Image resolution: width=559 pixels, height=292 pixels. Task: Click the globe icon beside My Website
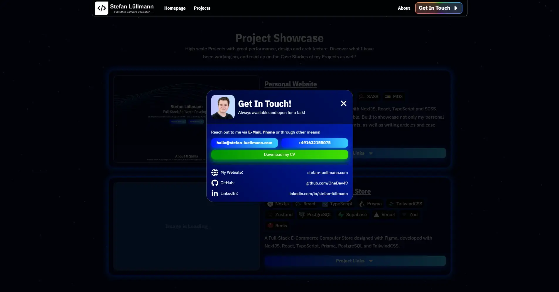click(x=215, y=172)
